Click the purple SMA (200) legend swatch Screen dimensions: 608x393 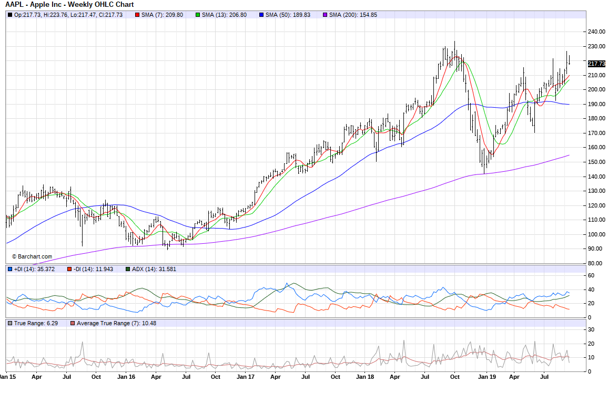pos(325,15)
